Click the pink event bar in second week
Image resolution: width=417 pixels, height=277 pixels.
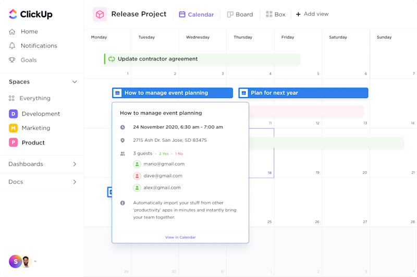[x=306, y=111]
